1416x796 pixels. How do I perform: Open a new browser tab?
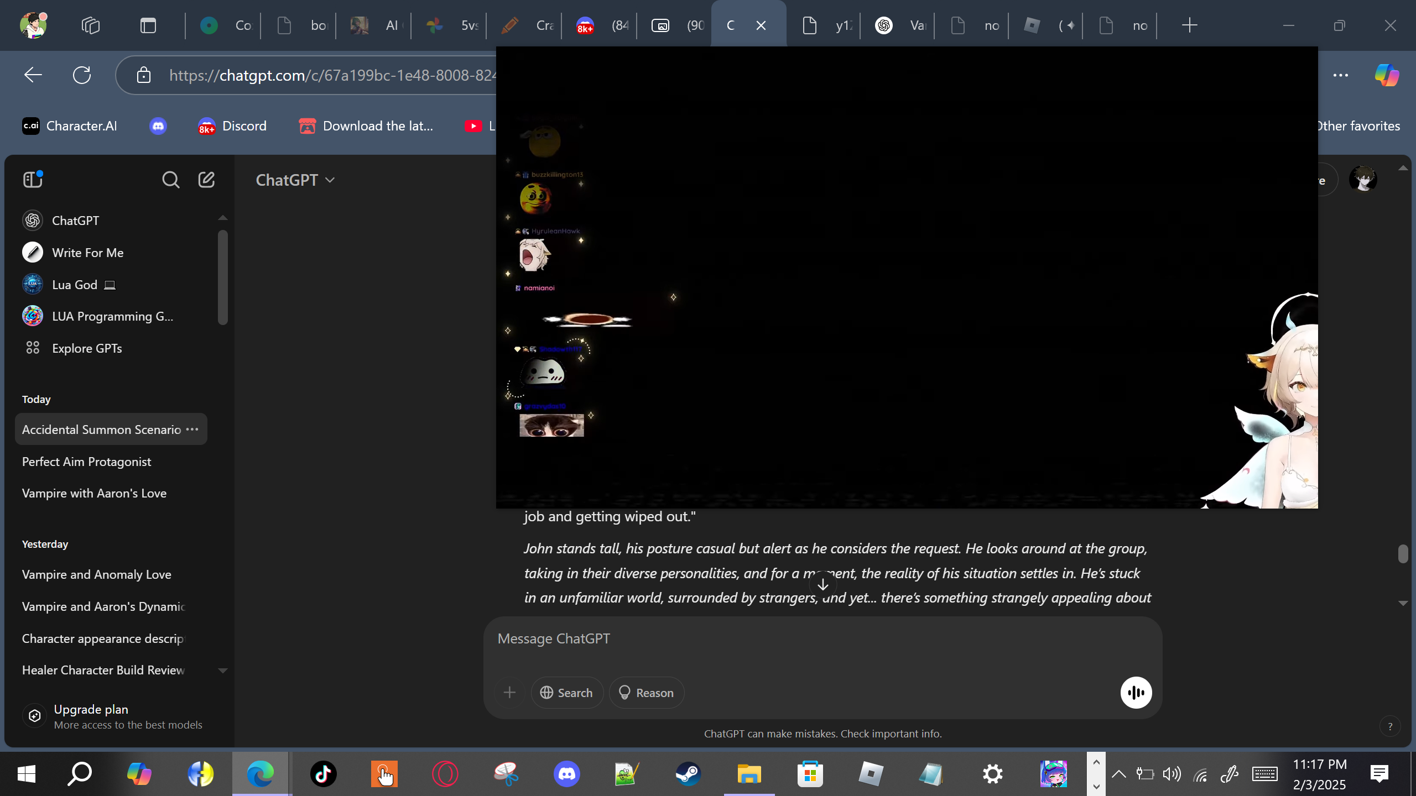click(x=1189, y=25)
